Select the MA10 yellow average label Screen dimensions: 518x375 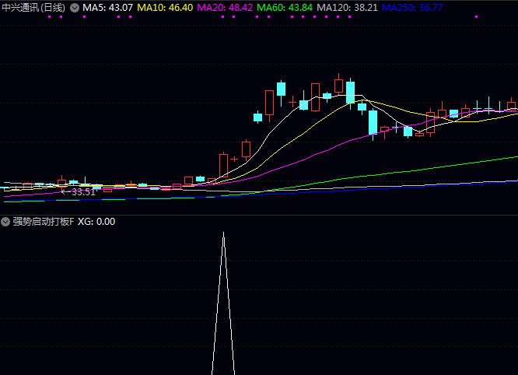point(165,8)
